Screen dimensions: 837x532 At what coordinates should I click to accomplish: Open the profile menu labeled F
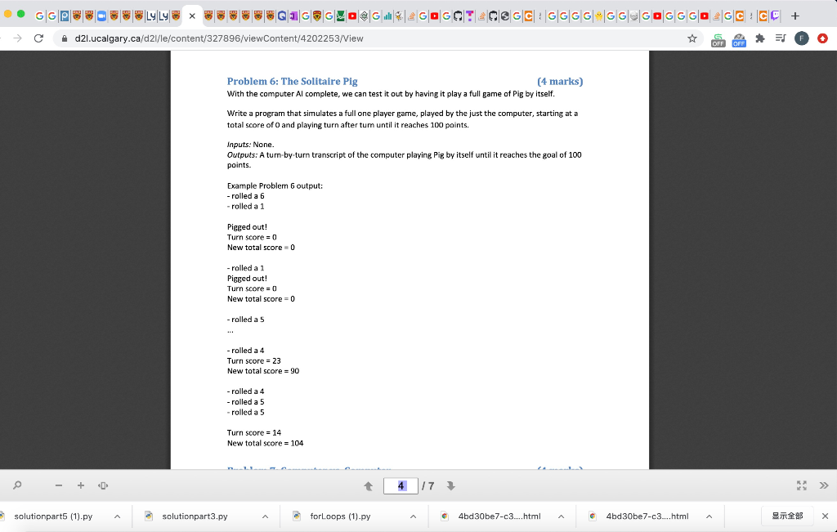coord(802,38)
